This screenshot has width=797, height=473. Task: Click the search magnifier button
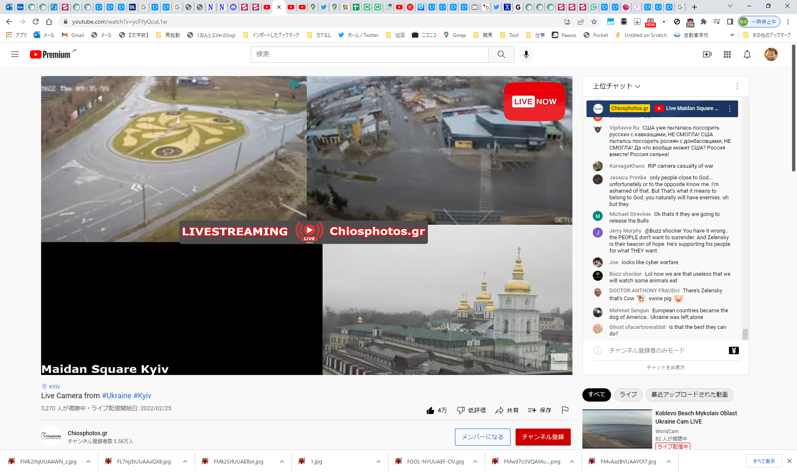[501, 54]
